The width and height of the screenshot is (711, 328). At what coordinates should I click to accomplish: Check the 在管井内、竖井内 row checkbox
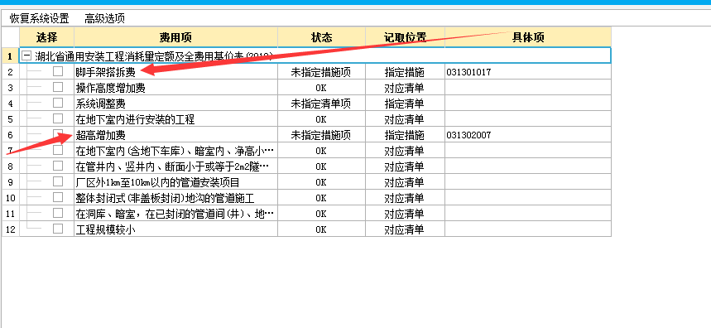[x=58, y=166]
